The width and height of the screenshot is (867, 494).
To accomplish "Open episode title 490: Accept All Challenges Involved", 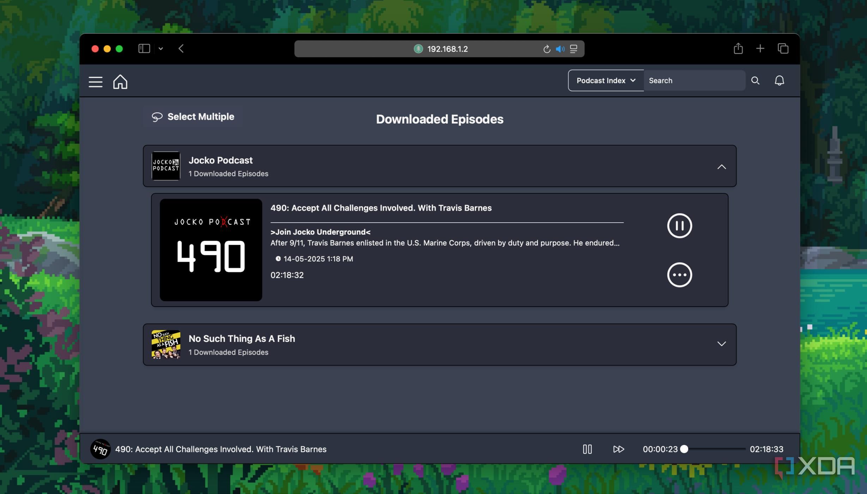I will pyautogui.click(x=381, y=208).
